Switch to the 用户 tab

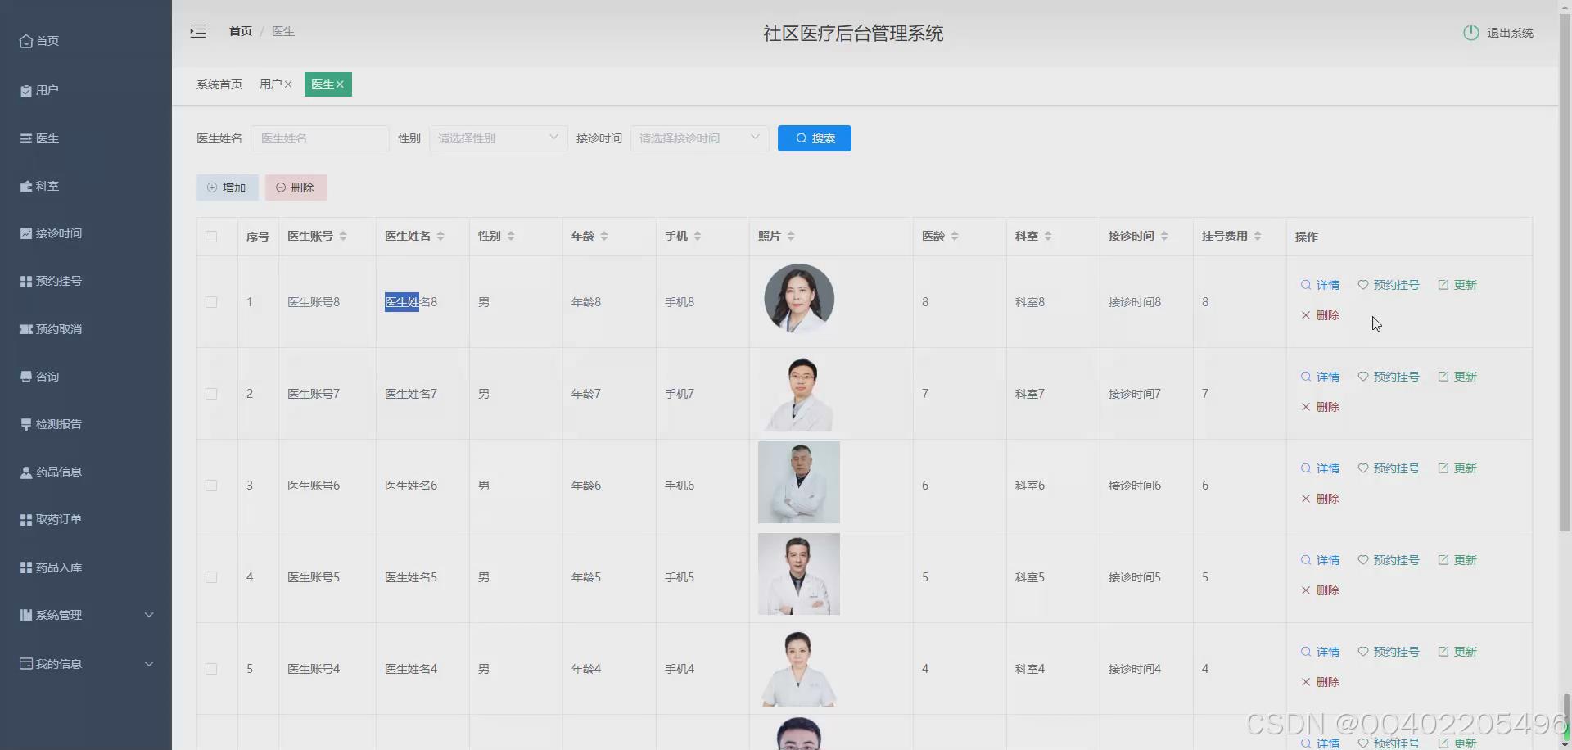pyautogui.click(x=270, y=84)
